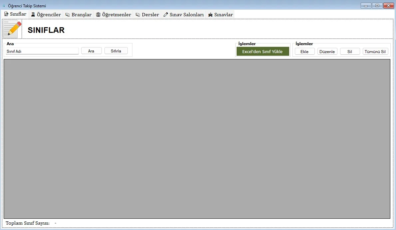Viewport: 396px width, 230px height.
Task: Open the Sınav Salonları tab
Action: [x=183, y=15]
